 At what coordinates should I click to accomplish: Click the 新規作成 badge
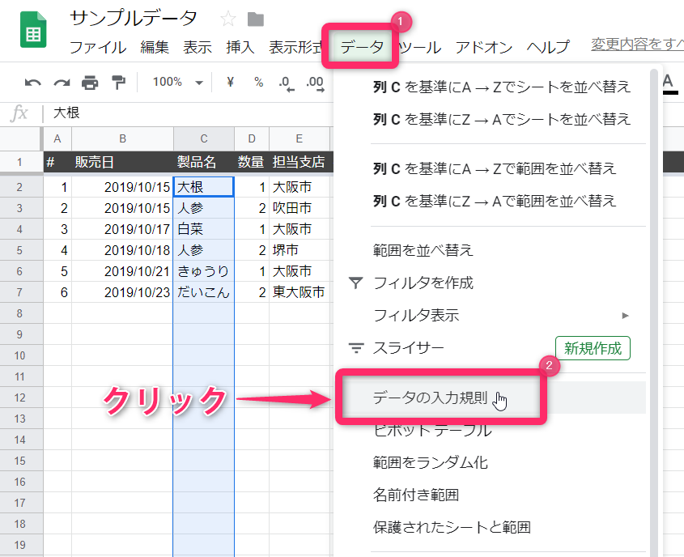593,348
